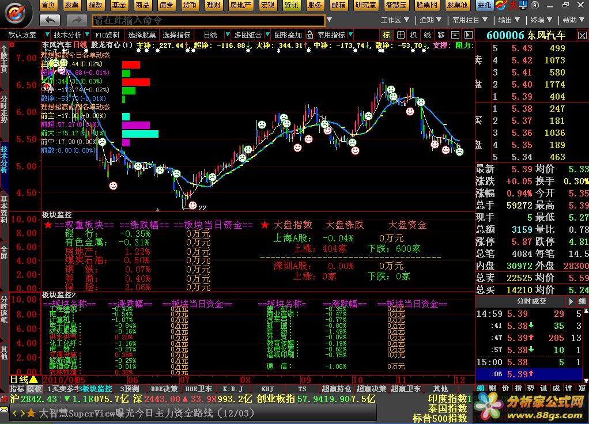Screen dimensions: 589x424
Task: Expand the 常用栏目 dropdown menu
Action: pos(470,20)
